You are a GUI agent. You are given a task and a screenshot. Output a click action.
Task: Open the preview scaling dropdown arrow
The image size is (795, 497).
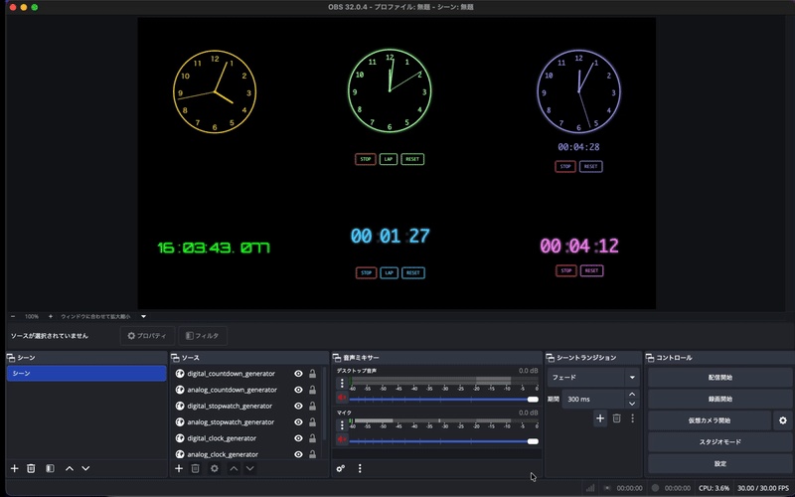pyautogui.click(x=143, y=316)
